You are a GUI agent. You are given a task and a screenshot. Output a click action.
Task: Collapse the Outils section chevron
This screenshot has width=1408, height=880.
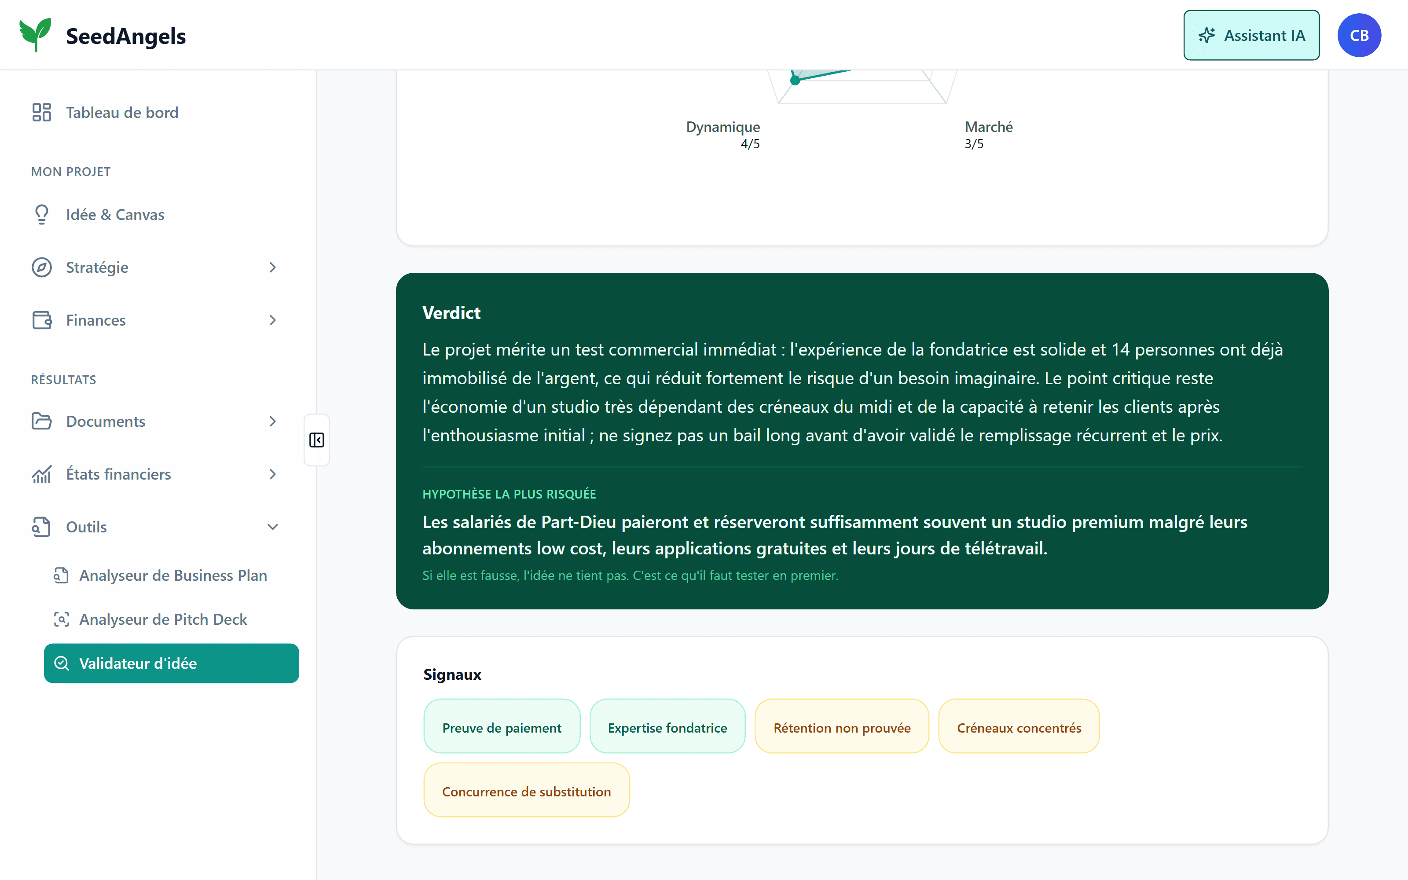pos(272,527)
